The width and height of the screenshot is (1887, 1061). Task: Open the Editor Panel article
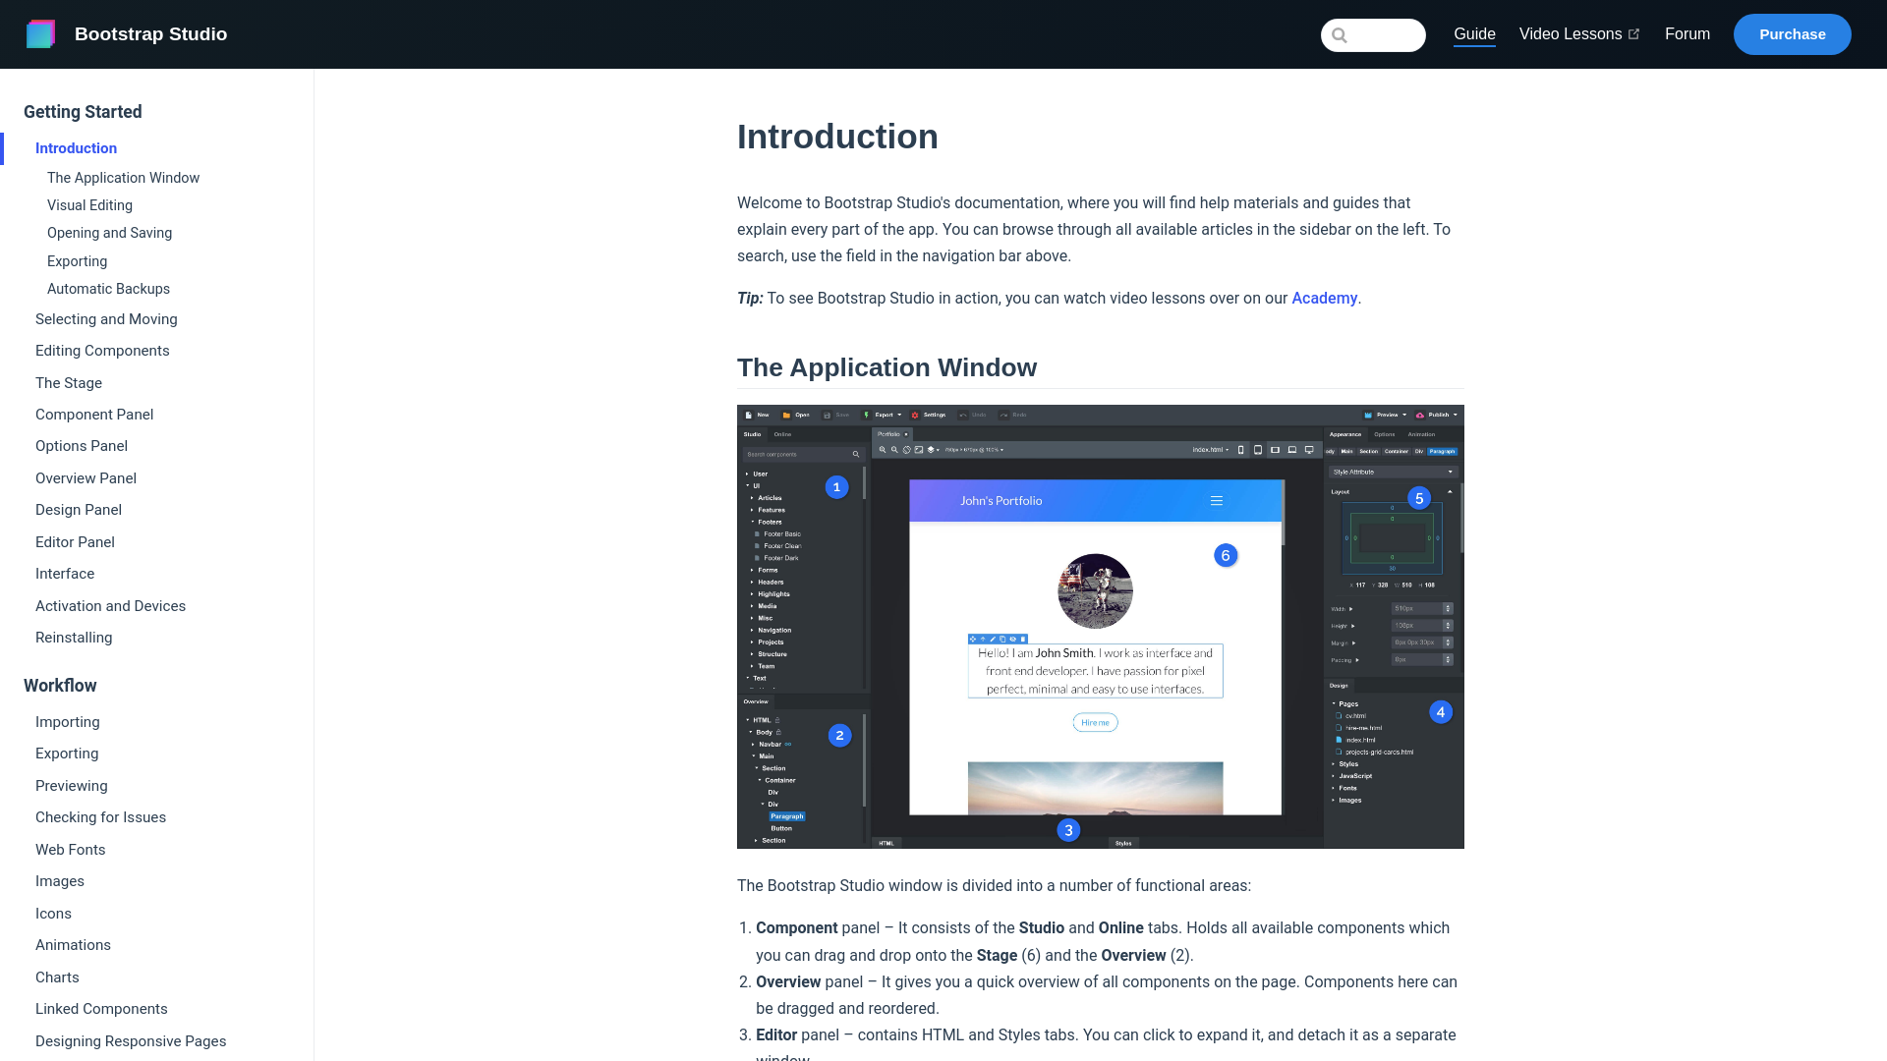click(x=75, y=542)
